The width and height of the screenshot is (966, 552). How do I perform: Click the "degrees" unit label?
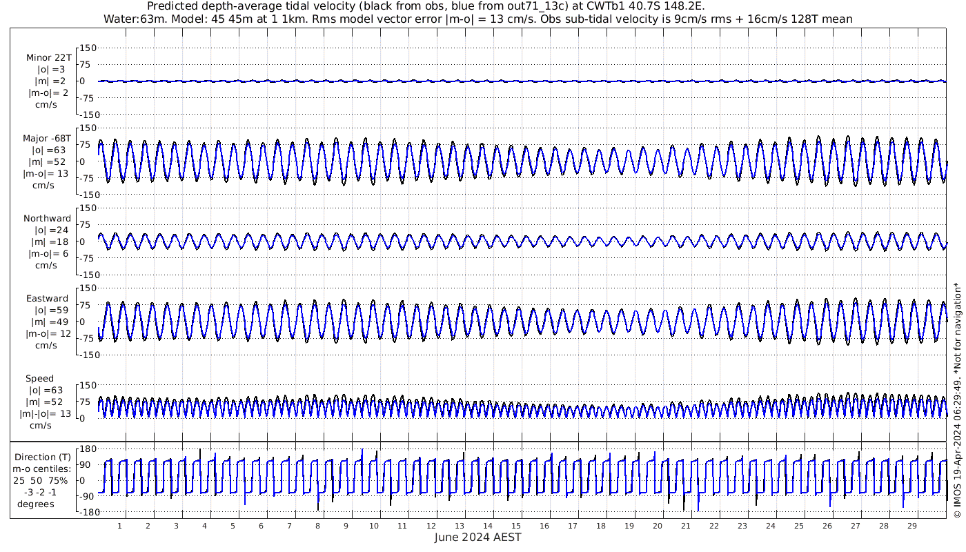tap(36, 504)
